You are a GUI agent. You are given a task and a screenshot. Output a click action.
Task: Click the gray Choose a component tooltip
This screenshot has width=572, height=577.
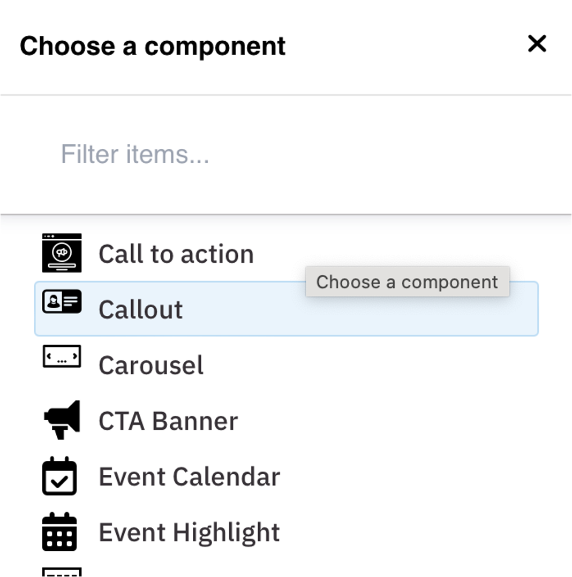coord(407,282)
